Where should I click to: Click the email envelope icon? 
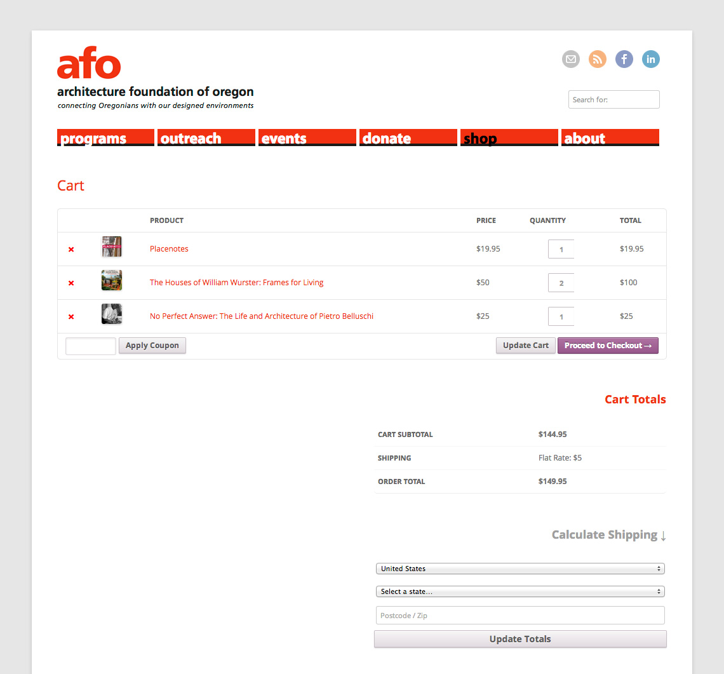(571, 59)
